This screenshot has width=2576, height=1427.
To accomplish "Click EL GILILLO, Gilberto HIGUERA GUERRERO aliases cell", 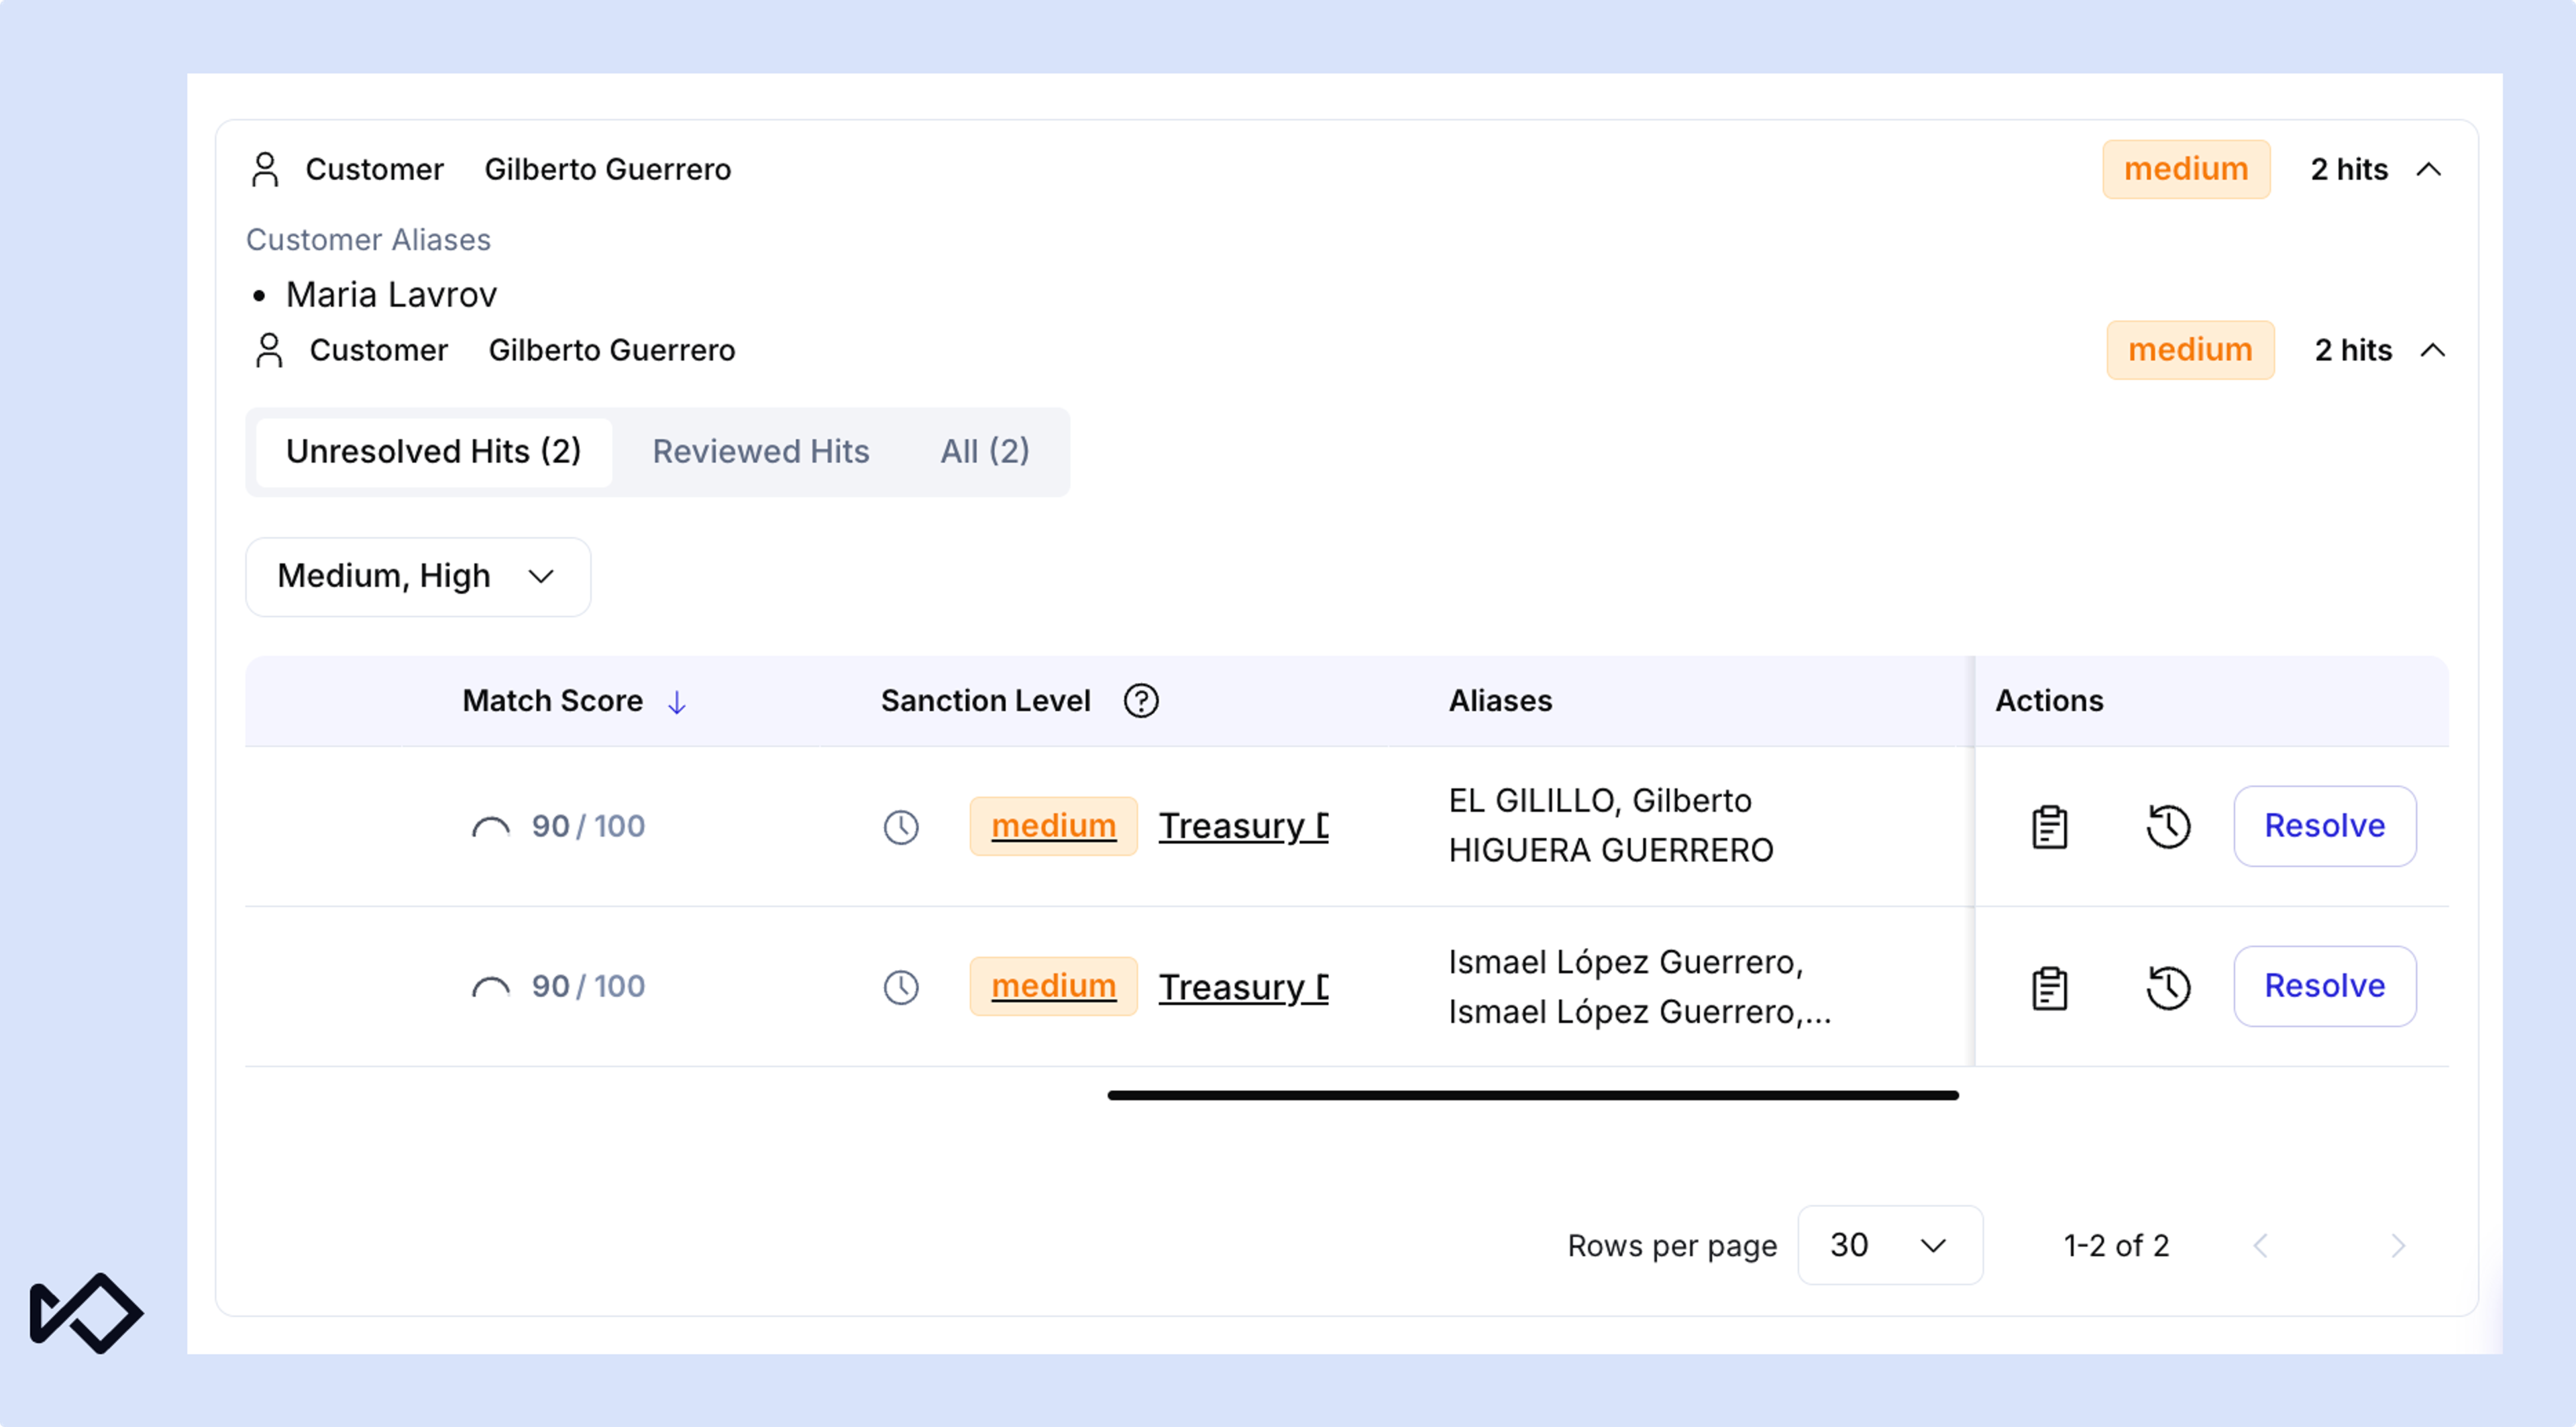I will (x=1611, y=826).
